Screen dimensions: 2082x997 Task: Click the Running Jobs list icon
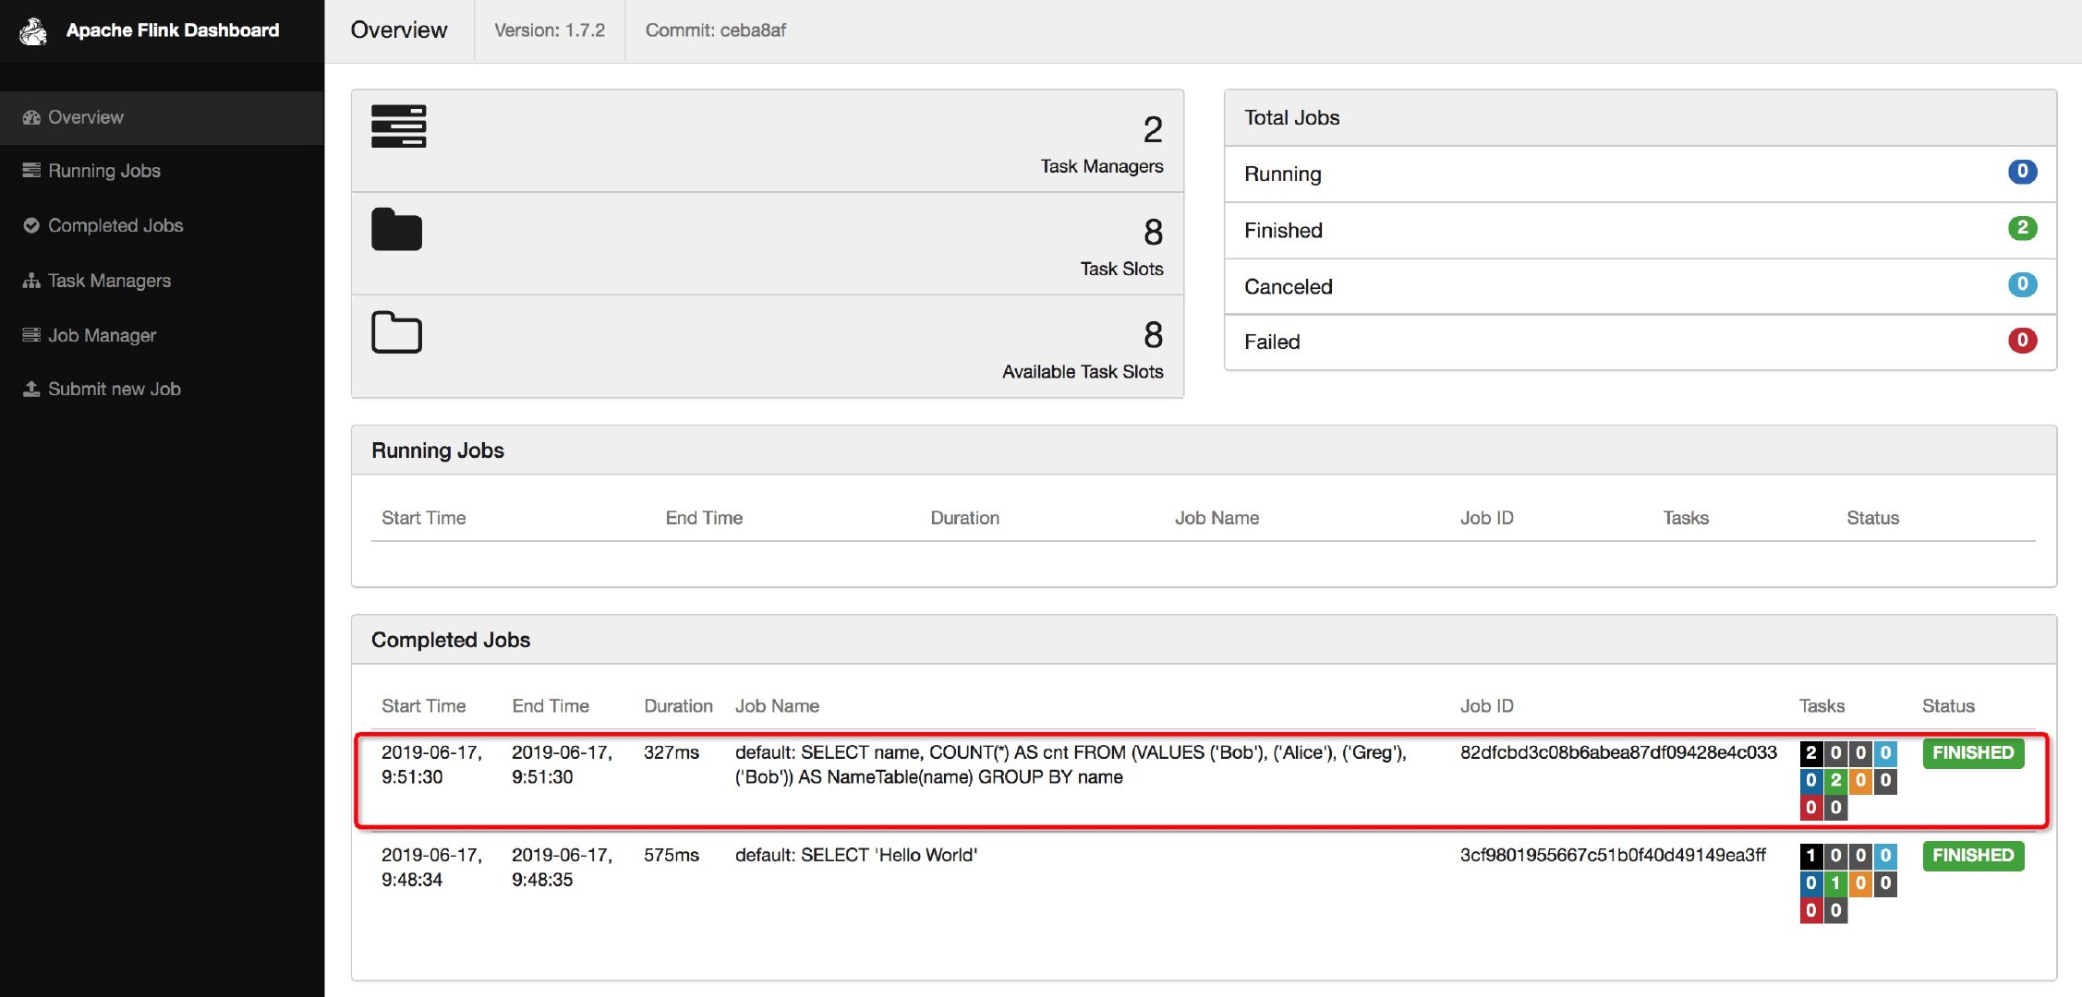(x=30, y=171)
